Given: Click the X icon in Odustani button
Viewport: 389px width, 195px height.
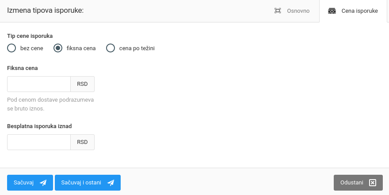Looking at the screenshot, I should [372, 183].
